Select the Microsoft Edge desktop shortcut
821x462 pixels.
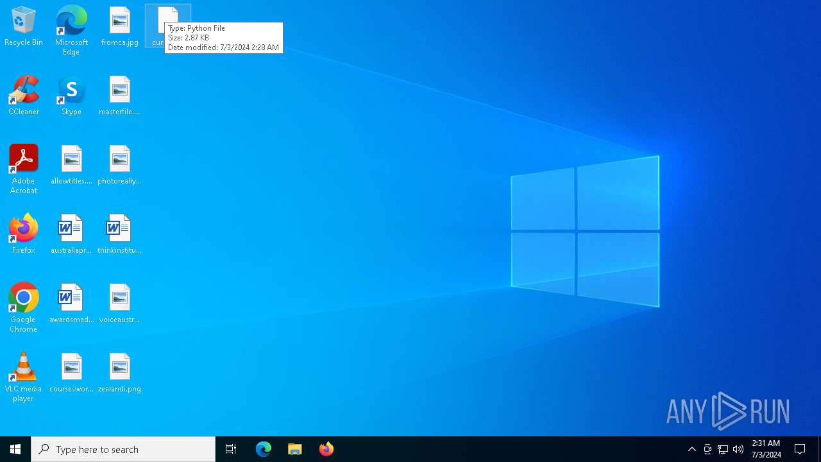(71, 30)
